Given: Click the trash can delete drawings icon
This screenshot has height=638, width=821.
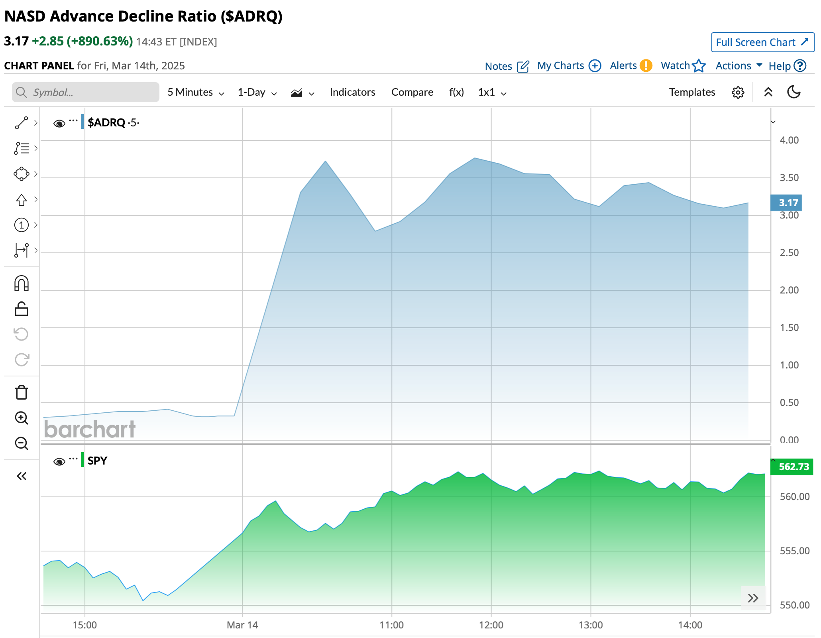Looking at the screenshot, I should coord(22,392).
